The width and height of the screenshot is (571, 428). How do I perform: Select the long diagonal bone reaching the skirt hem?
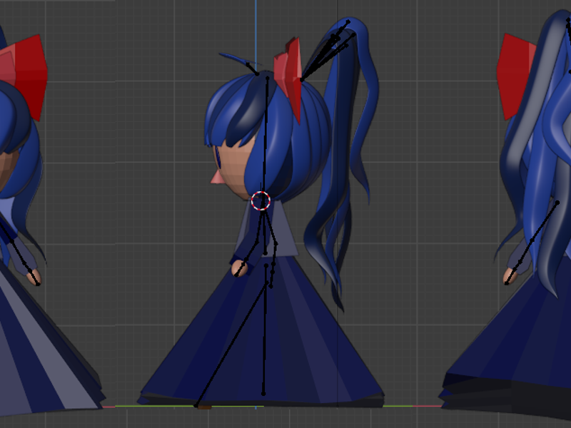[x=231, y=345]
